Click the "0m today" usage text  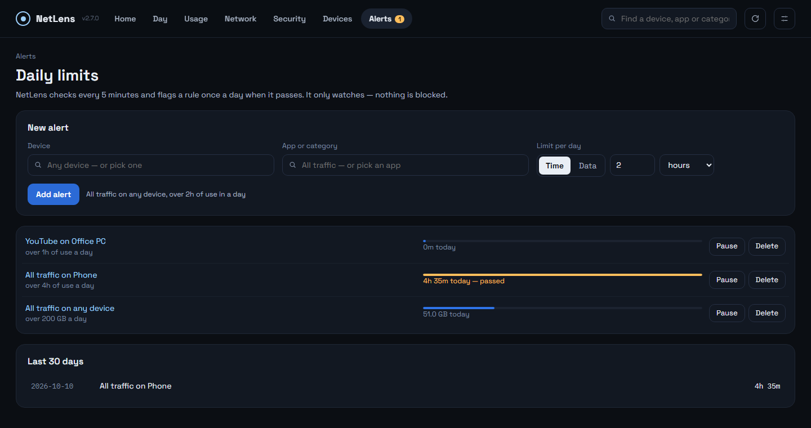click(x=439, y=247)
